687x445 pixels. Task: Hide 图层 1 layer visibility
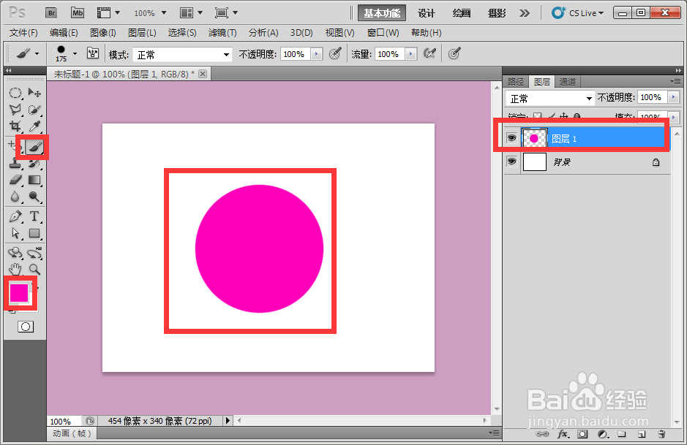[511, 138]
